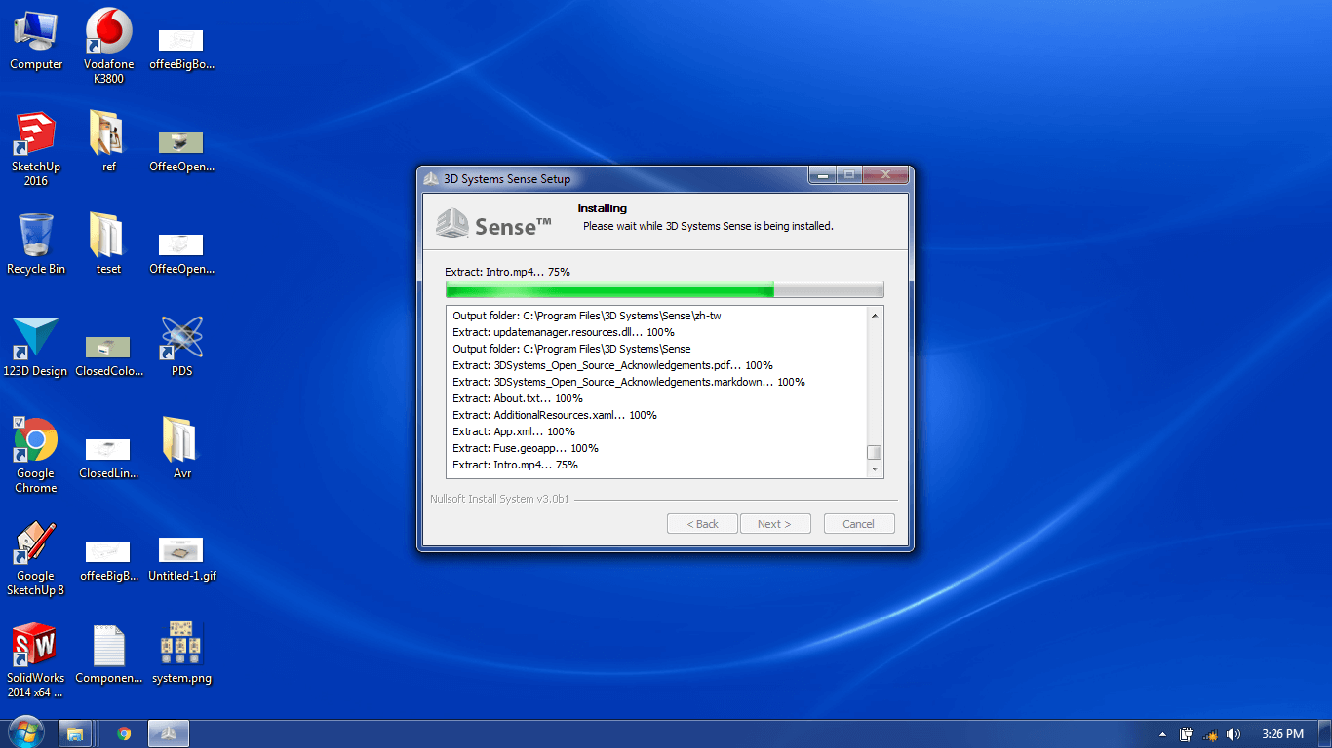Viewport: 1332px width, 748px height.
Task: Select the OffeeOpen... file beside ref folder
Action: tap(182, 151)
